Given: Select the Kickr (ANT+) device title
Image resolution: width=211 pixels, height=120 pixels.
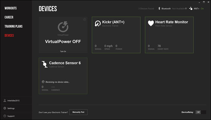Looking at the screenshot, I should [113, 22].
